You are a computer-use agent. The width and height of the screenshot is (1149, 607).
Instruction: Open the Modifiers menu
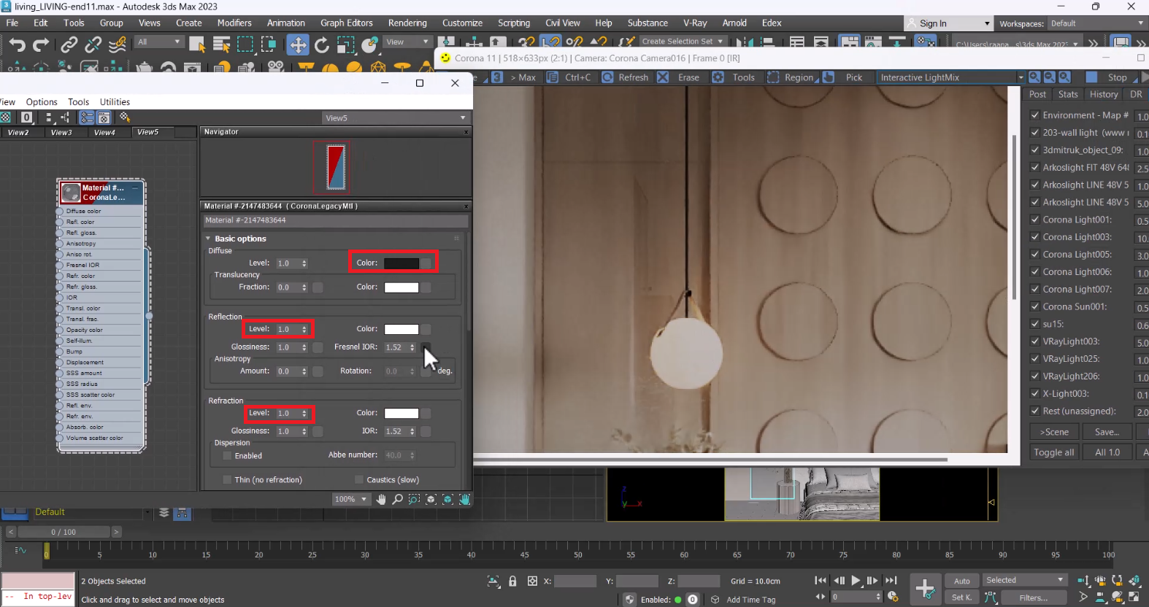tap(234, 23)
